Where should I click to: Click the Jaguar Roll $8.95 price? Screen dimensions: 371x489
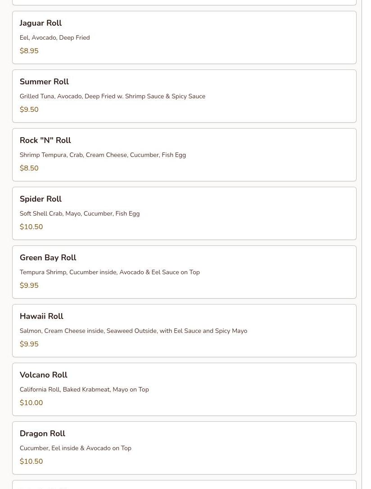(x=29, y=51)
